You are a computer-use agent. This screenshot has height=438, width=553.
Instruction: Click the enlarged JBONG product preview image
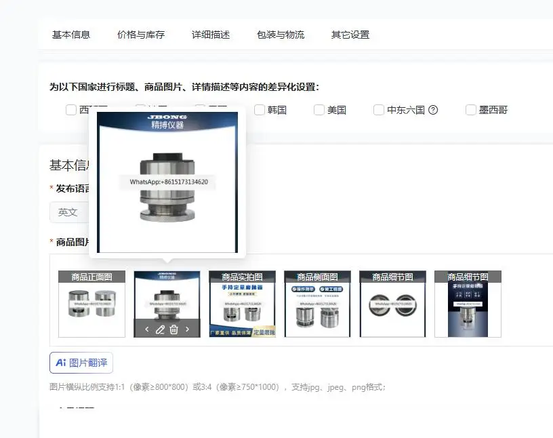click(167, 182)
